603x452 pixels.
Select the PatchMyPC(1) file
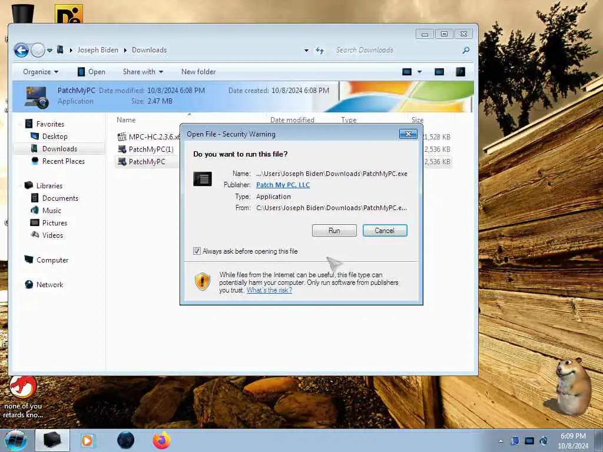point(151,149)
